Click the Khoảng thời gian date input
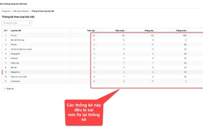This screenshot has width=203, height=135. tap(17, 23)
